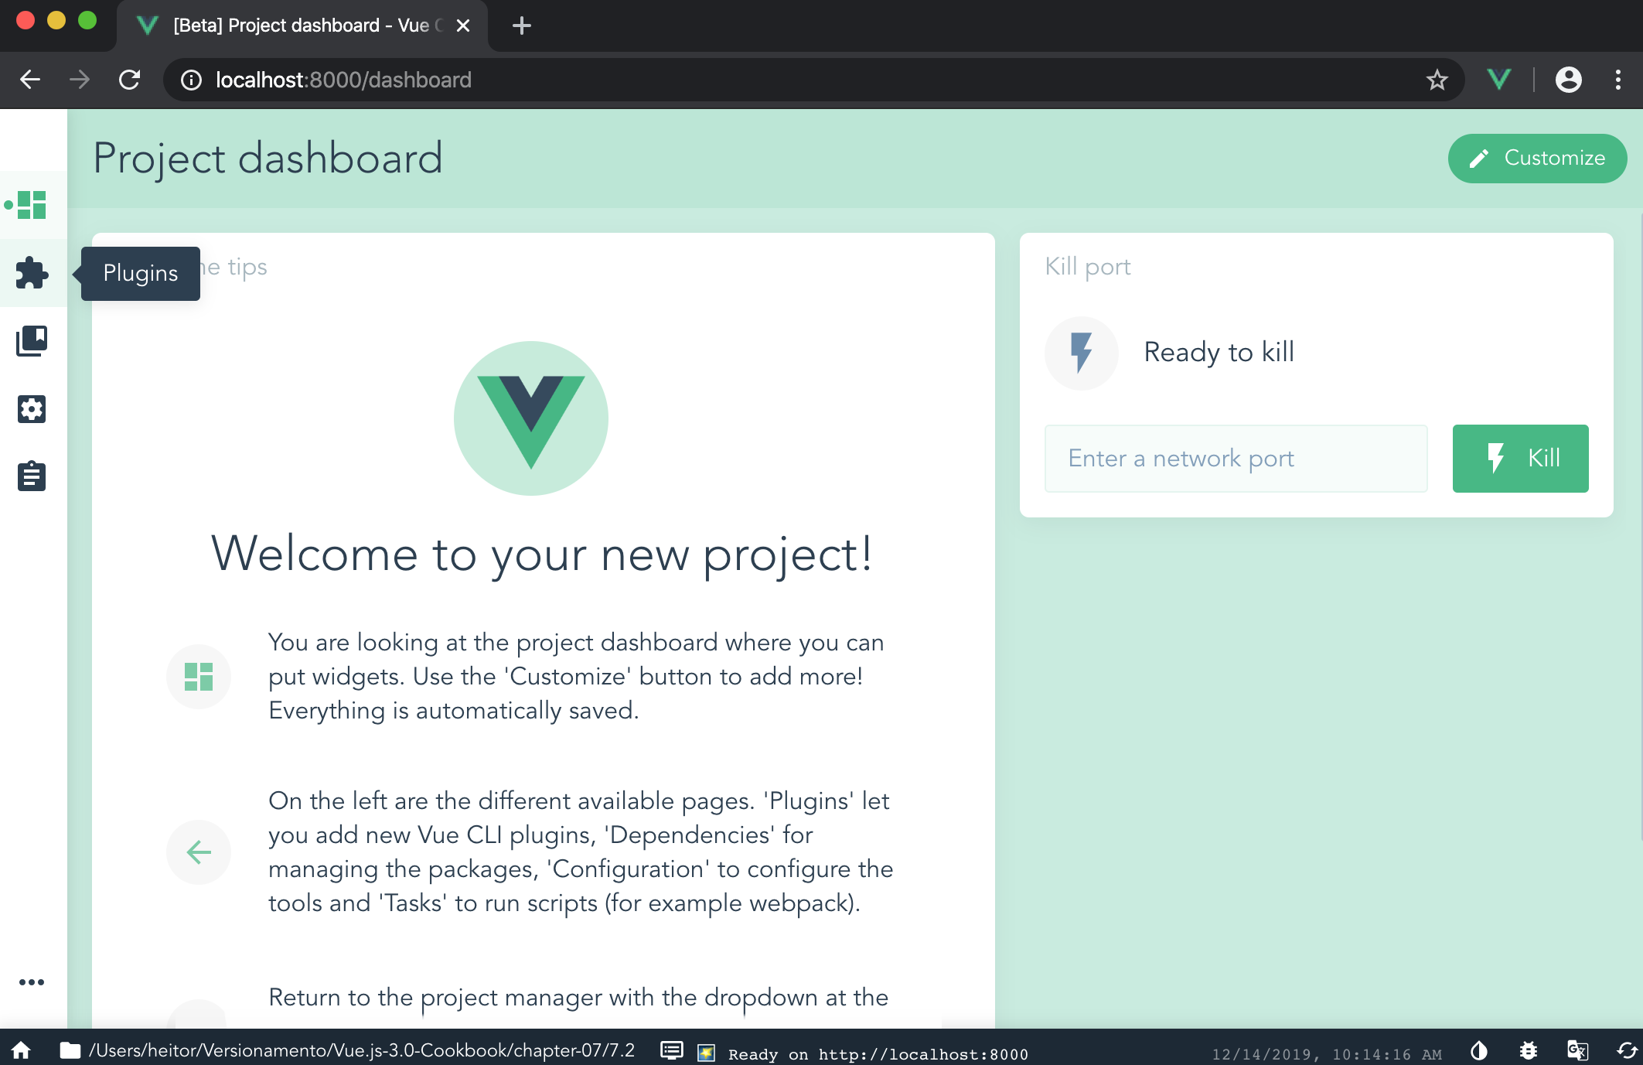Click the refresh icon in status bar
Image resolution: width=1643 pixels, height=1065 pixels.
coord(1627,1050)
